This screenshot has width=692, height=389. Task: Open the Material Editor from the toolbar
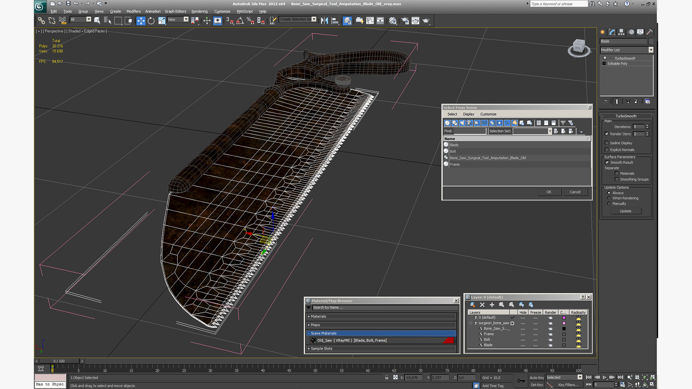(393, 21)
